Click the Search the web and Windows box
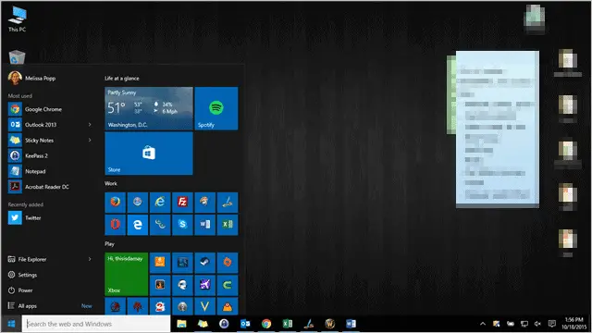592x333 pixels. click(x=96, y=324)
